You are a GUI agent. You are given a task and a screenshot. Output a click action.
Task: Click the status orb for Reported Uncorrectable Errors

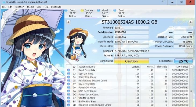(69, 105)
